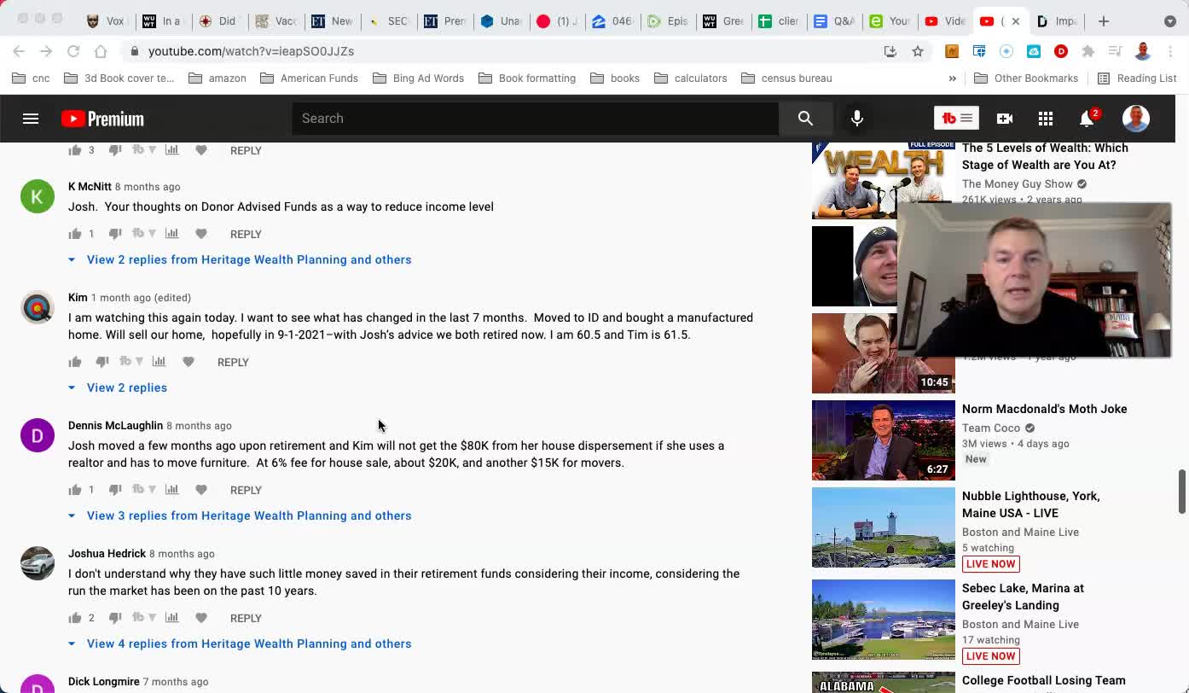The width and height of the screenshot is (1189, 693).
Task: Switch to the Vox browser tab
Action: pos(105,20)
